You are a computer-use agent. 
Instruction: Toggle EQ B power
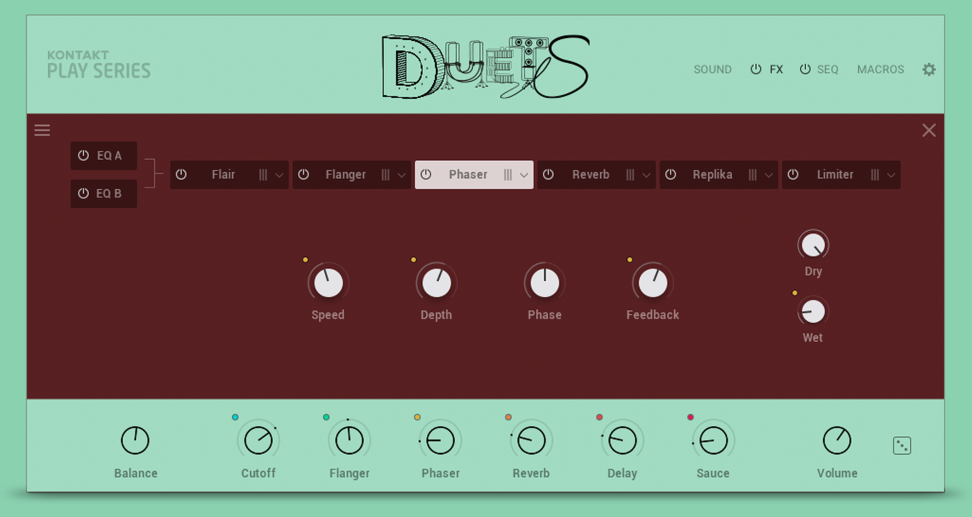(x=83, y=194)
